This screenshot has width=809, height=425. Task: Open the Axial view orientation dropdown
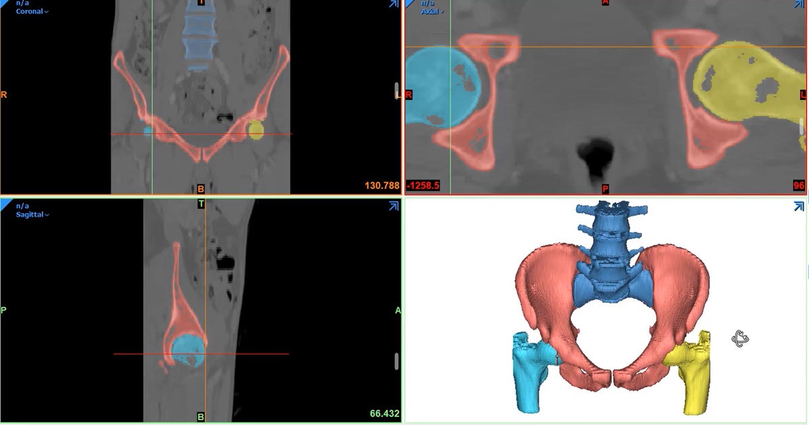click(x=432, y=11)
